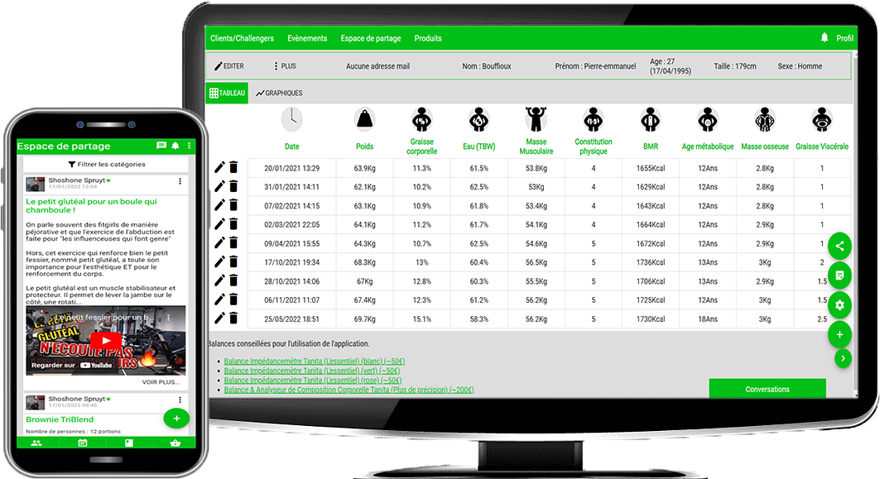
Task: Open the green settings gear button
Action: (x=839, y=305)
